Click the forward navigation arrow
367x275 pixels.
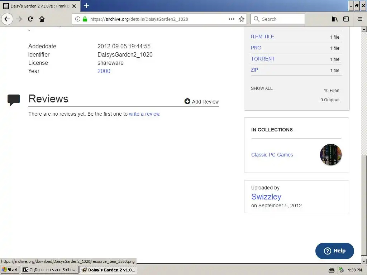19,19
